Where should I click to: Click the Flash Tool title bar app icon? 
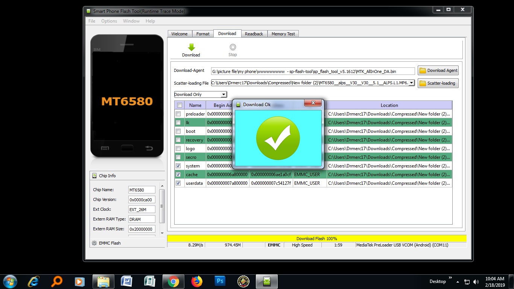coord(88,11)
